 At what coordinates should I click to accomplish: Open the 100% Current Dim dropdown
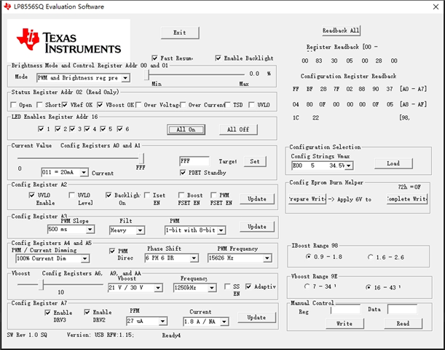coord(52,259)
